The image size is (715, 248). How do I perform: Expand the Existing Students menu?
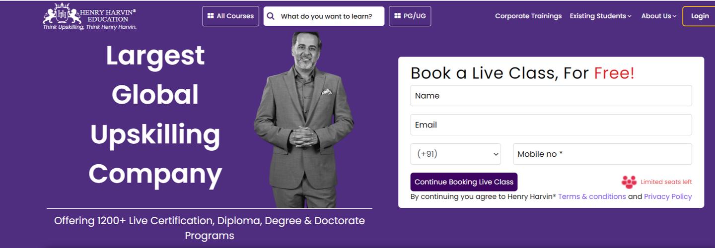600,16
